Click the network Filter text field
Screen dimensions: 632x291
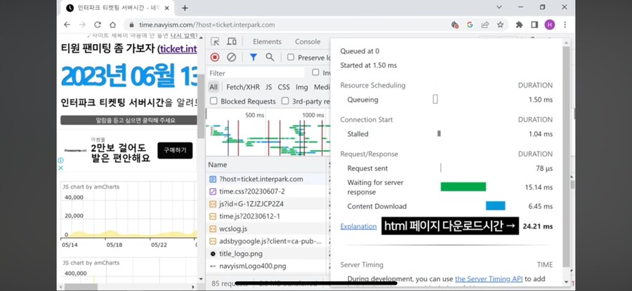[x=257, y=73]
